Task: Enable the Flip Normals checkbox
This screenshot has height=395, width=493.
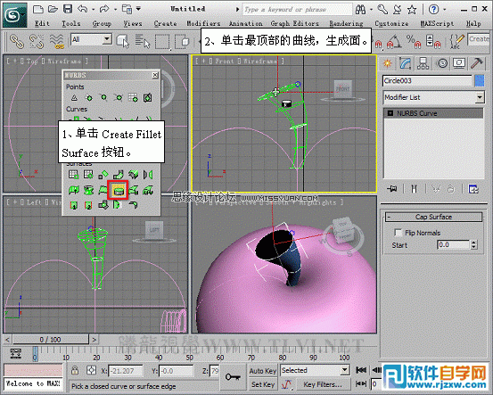Action: tap(398, 233)
